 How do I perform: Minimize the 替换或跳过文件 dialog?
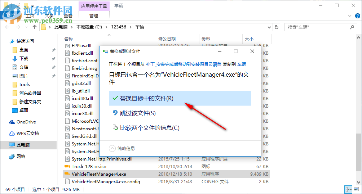tap(220, 51)
